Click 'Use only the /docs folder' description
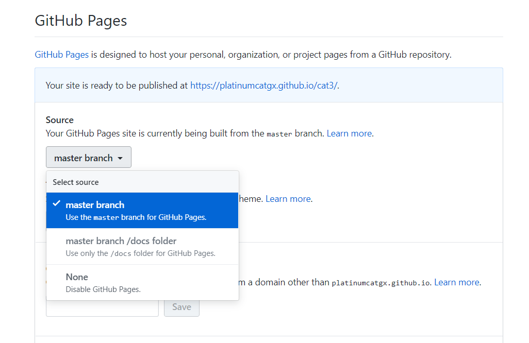The image size is (529, 343). [140, 253]
